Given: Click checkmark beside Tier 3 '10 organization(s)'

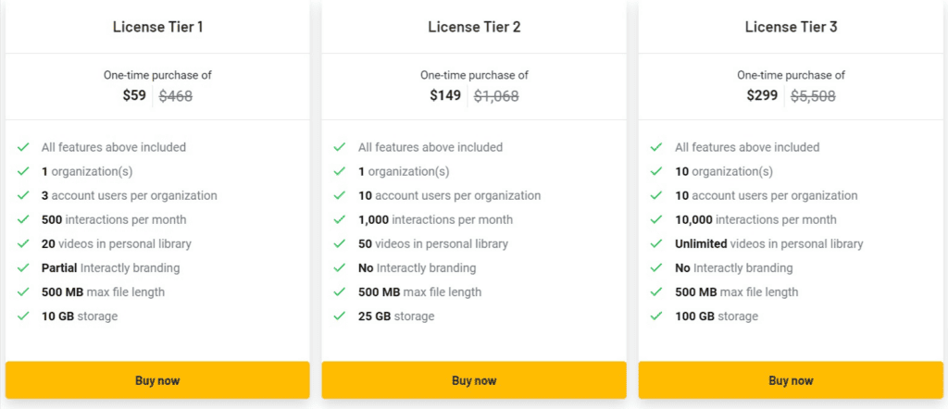Looking at the screenshot, I should (x=656, y=171).
